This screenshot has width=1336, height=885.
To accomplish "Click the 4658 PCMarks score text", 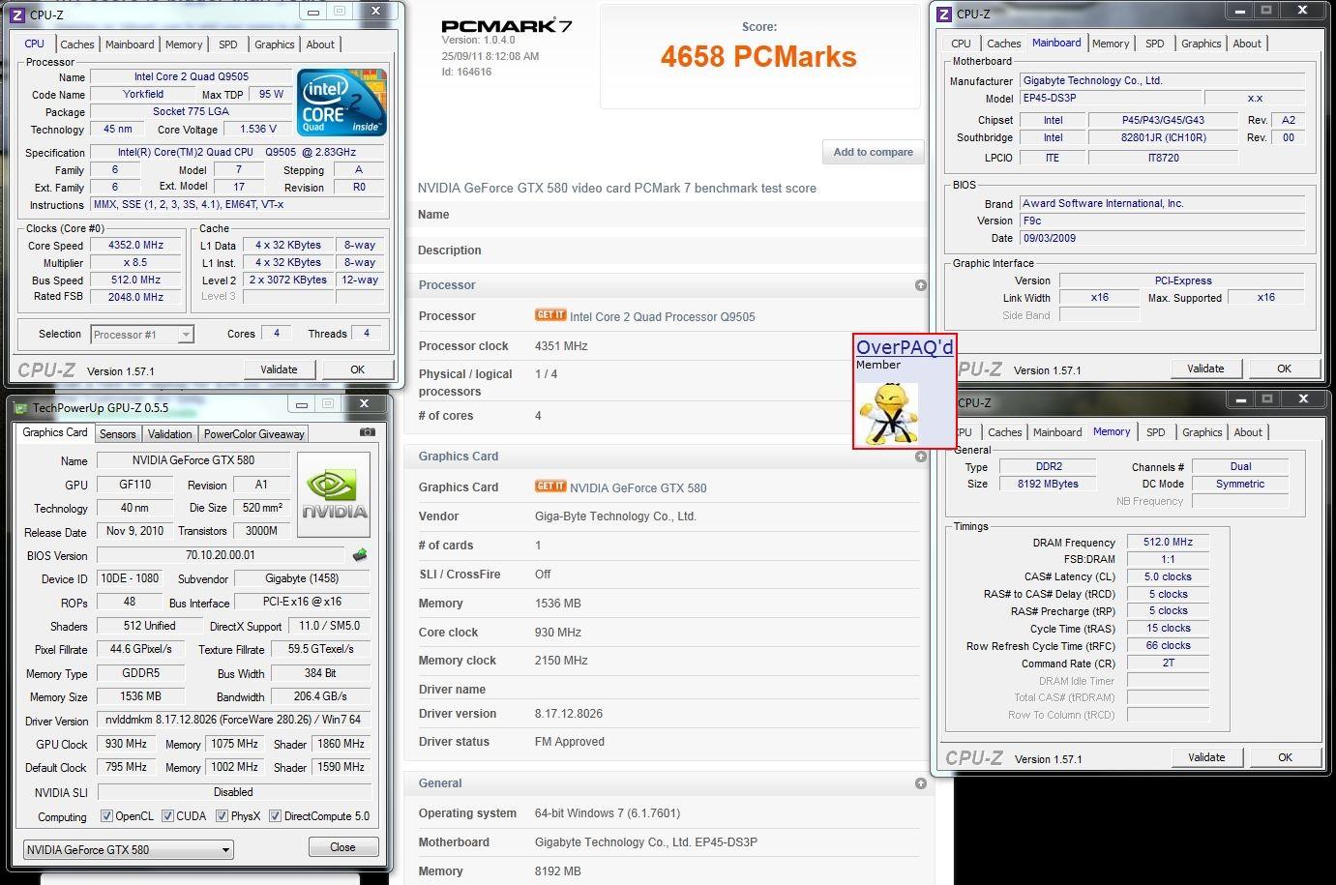I will [758, 57].
